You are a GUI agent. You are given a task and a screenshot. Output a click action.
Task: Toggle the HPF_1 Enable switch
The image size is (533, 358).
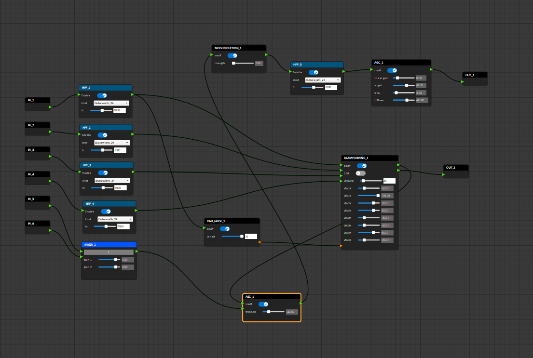[102, 95]
